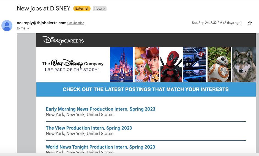This screenshot has width=259, height=156.
Task: Click the Unsubscribe link next to sender
Action: pyautogui.click(x=76, y=23)
